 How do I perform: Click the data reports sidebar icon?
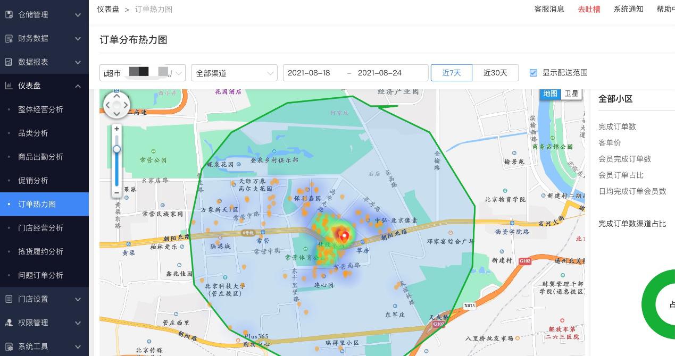[x=9, y=62]
